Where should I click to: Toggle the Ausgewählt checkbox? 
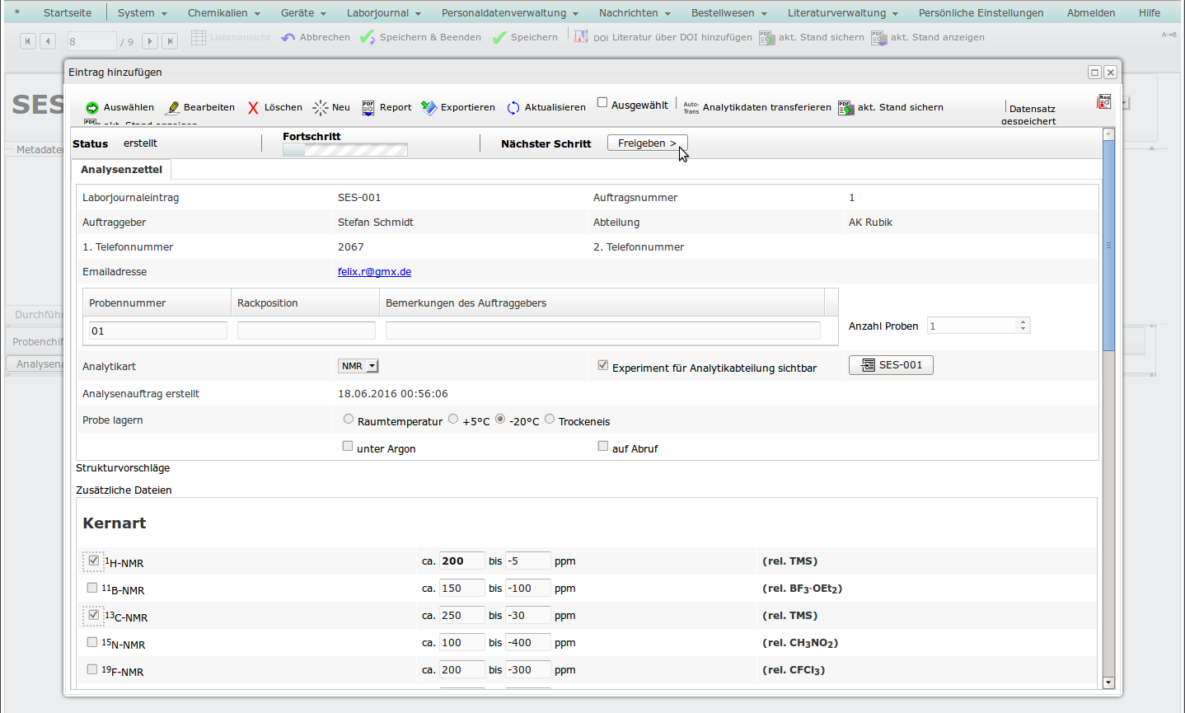tap(602, 103)
